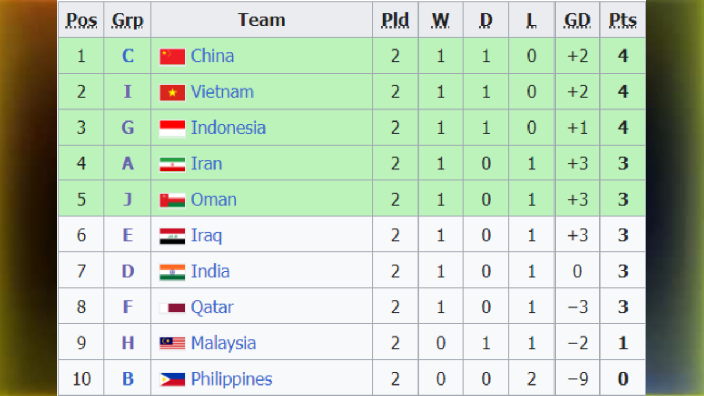The width and height of the screenshot is (704, 396).
Task: Click the Pts column header
Action: click(623, 20)
